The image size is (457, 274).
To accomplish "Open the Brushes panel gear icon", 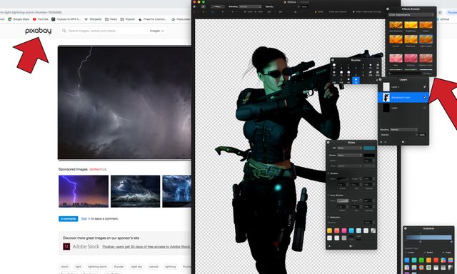I will 333,60.
